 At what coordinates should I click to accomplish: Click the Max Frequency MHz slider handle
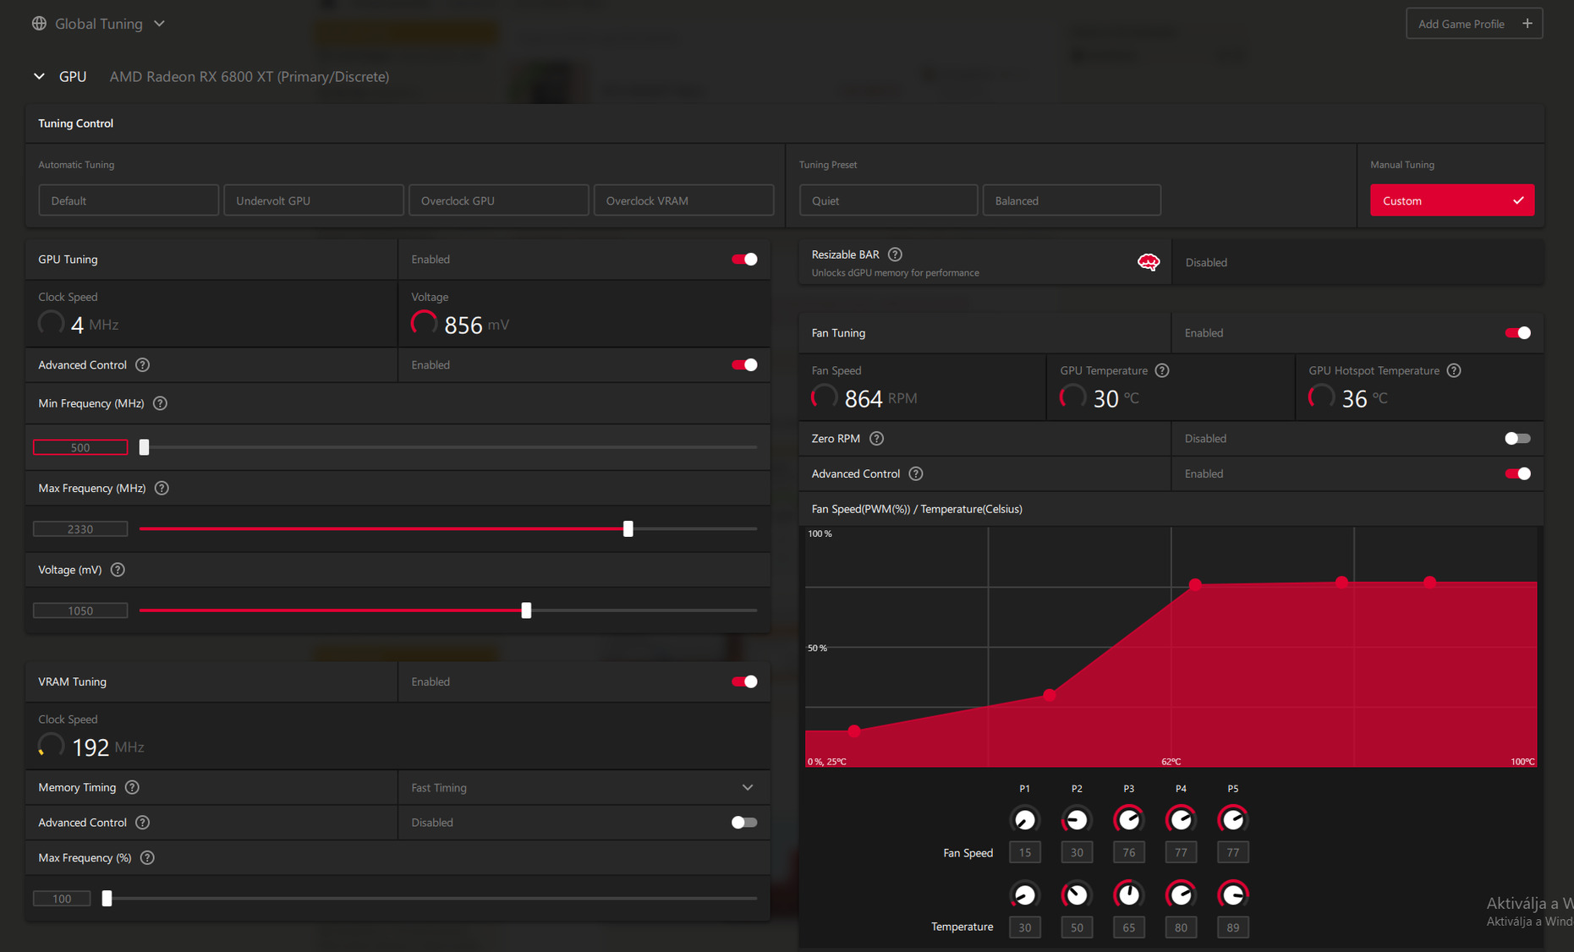(628, 528)
